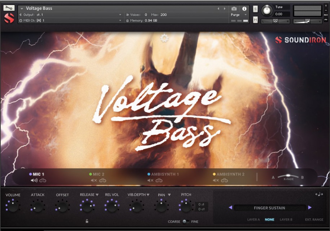Image resolution: width=330 pixels, height=231 pixels.
Task: Click the SOUNDIRON logo in artwork corner
Action: pos(300,40)
